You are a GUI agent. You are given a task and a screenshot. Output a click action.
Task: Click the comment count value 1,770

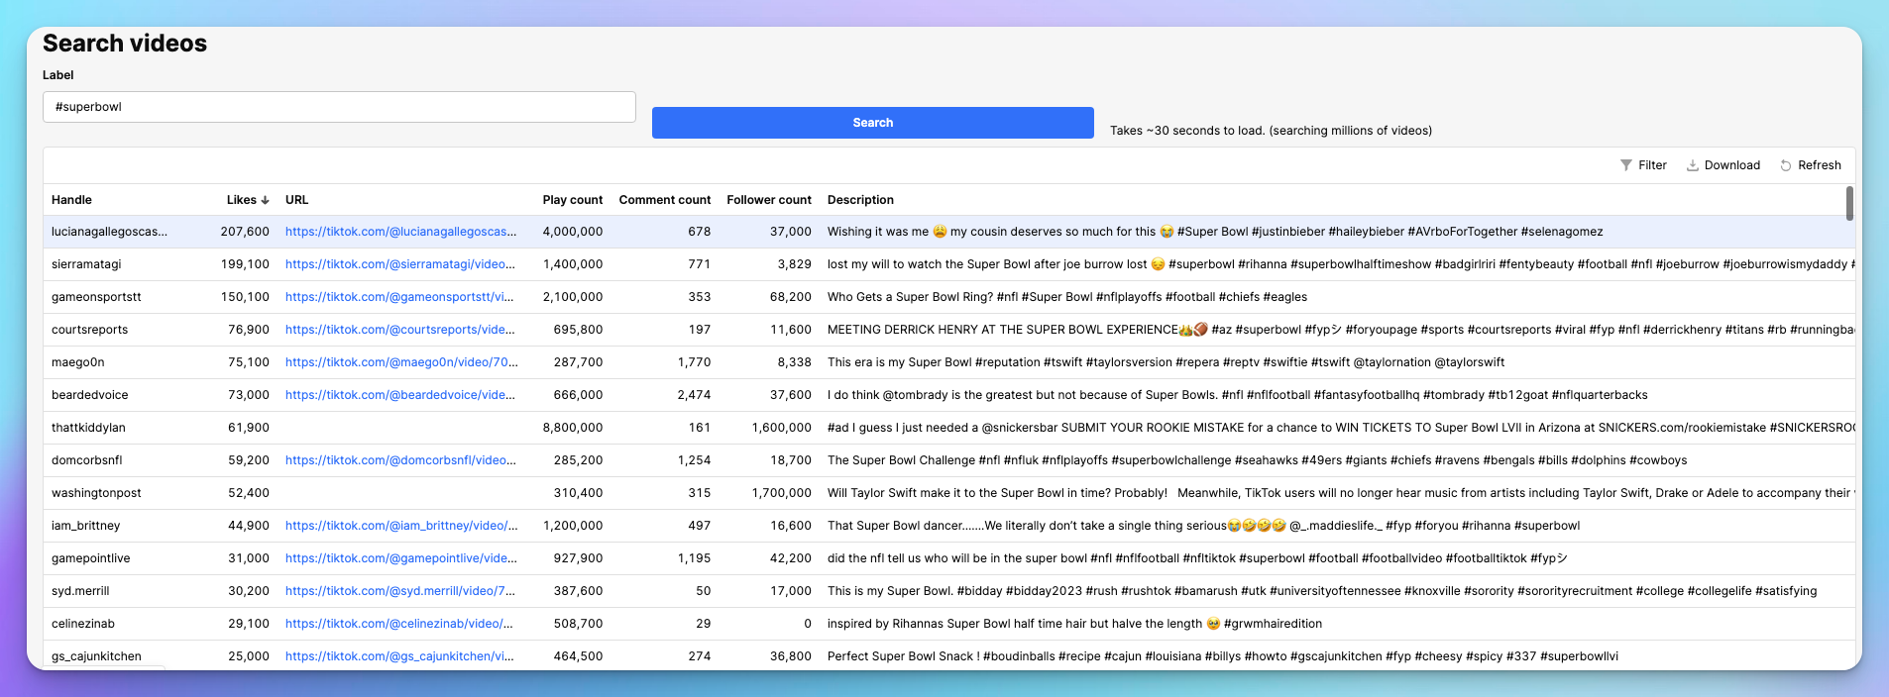coord(694,362)
